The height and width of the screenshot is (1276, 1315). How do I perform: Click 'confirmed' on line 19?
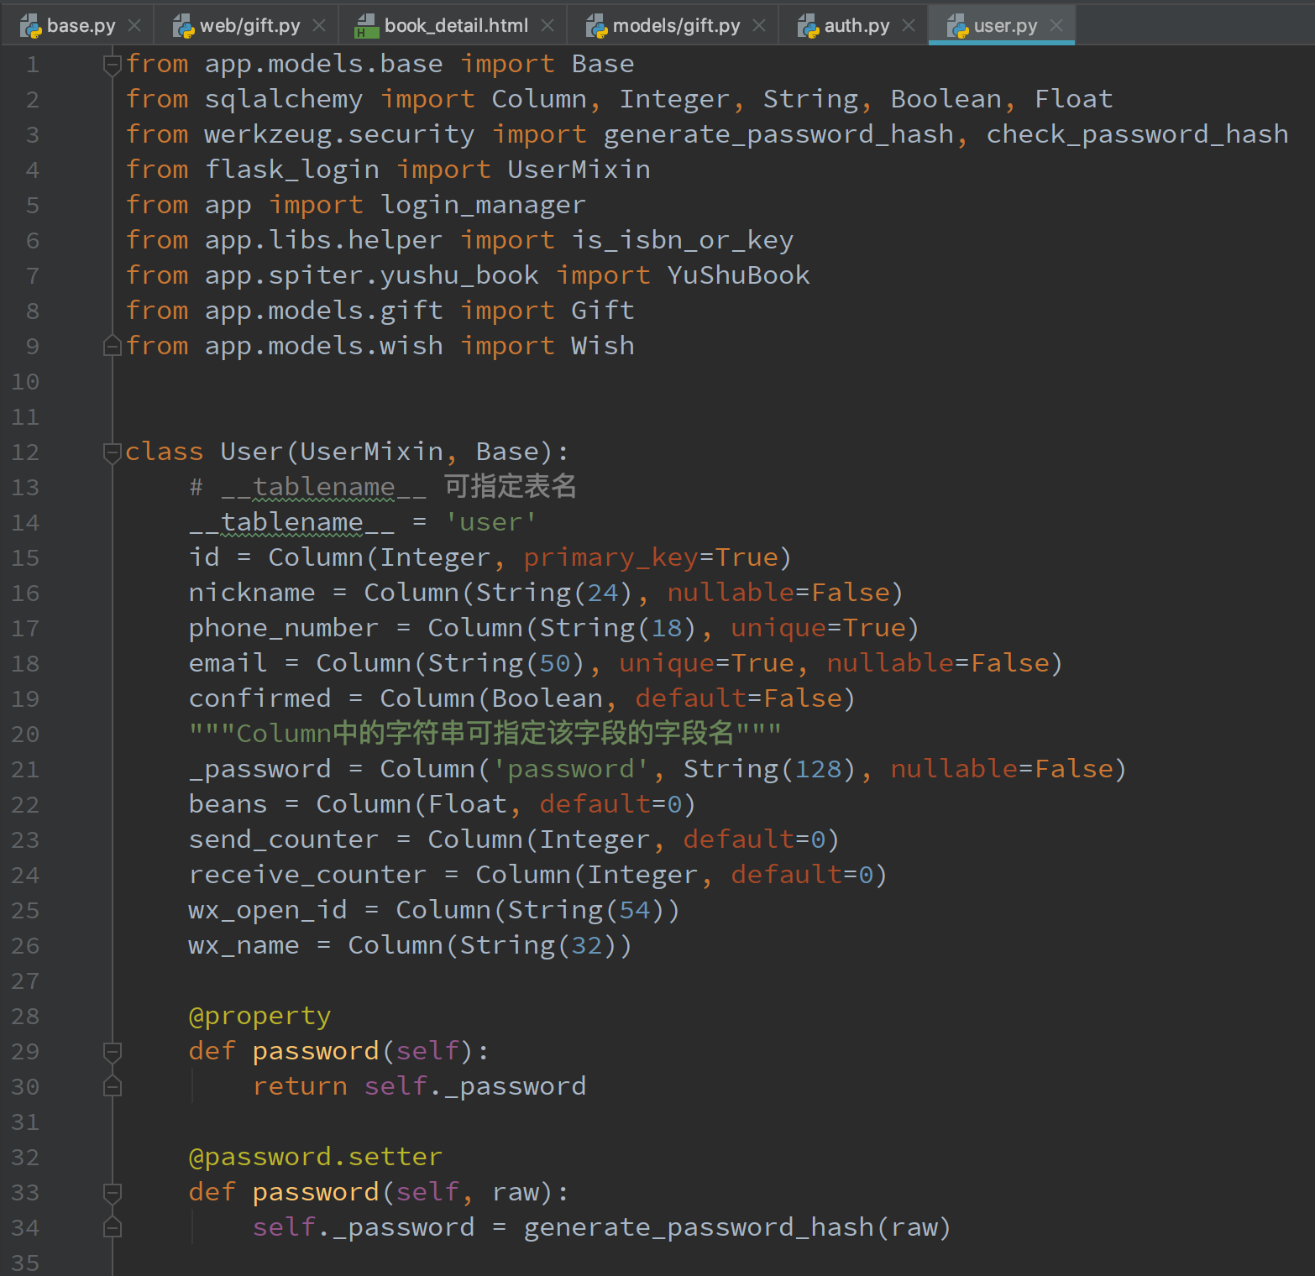coord(259,698)
